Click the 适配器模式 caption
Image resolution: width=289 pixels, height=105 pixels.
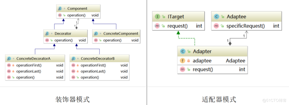point(219,100)
